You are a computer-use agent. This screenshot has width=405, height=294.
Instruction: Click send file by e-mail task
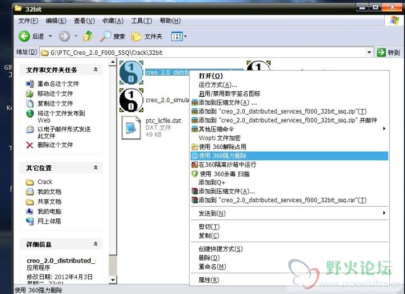click(64, 132)
